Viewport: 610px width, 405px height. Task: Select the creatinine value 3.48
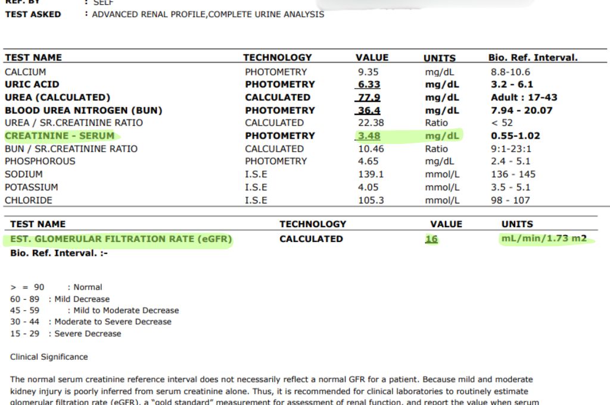(x=369, y=136)
